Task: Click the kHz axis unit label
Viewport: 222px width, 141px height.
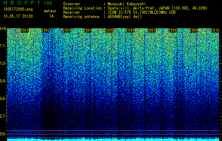Action: (x=3, y=29)
